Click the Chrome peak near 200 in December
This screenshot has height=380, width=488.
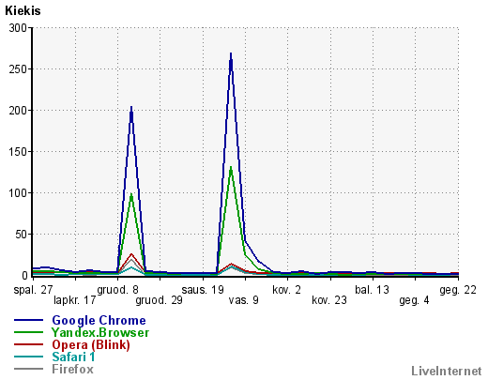131,107
